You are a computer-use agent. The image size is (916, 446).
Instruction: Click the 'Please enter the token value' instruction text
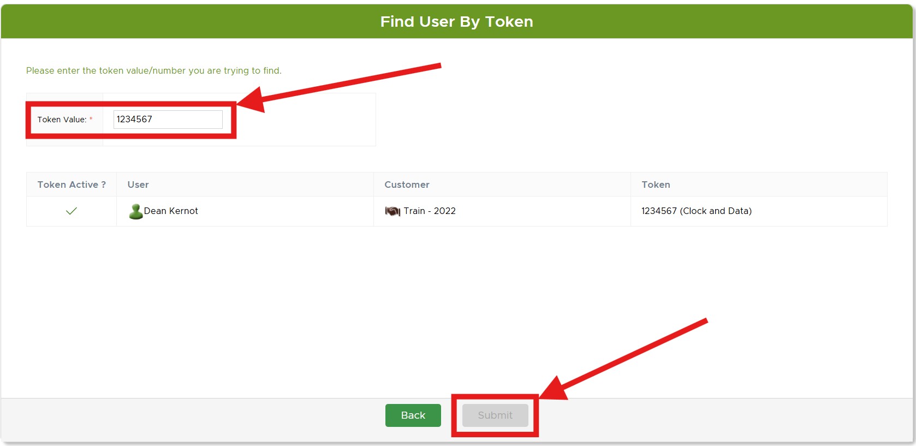[x=154, y=70]
